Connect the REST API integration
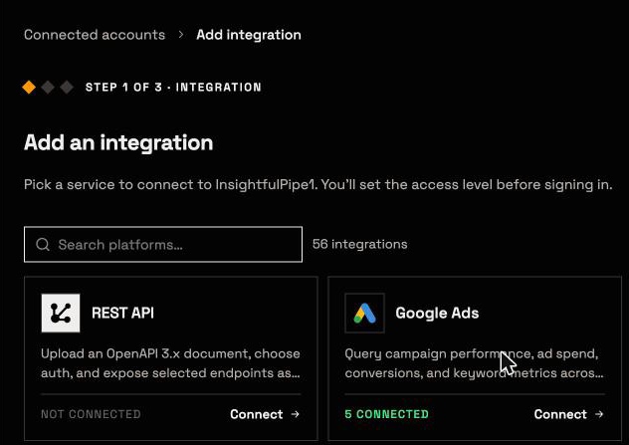 pyautogui.click(x=265, y=414)
